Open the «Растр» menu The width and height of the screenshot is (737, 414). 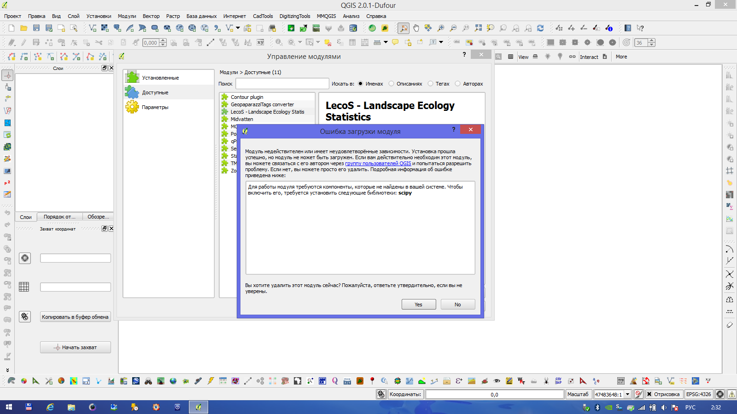click(173, 16)
